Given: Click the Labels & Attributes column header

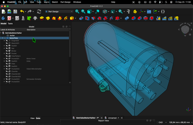Looking at the screenshot, I should coord(13,30).
